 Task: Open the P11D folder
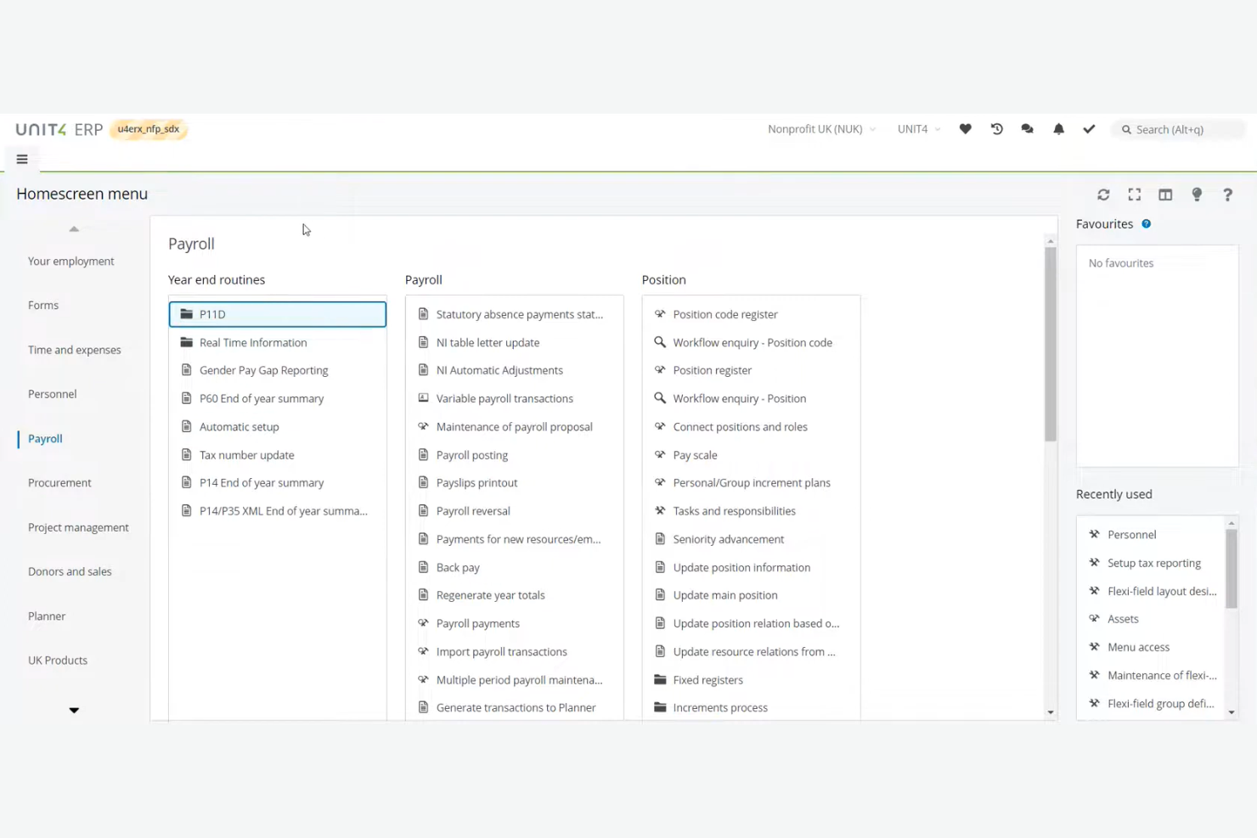pos(212,314)
